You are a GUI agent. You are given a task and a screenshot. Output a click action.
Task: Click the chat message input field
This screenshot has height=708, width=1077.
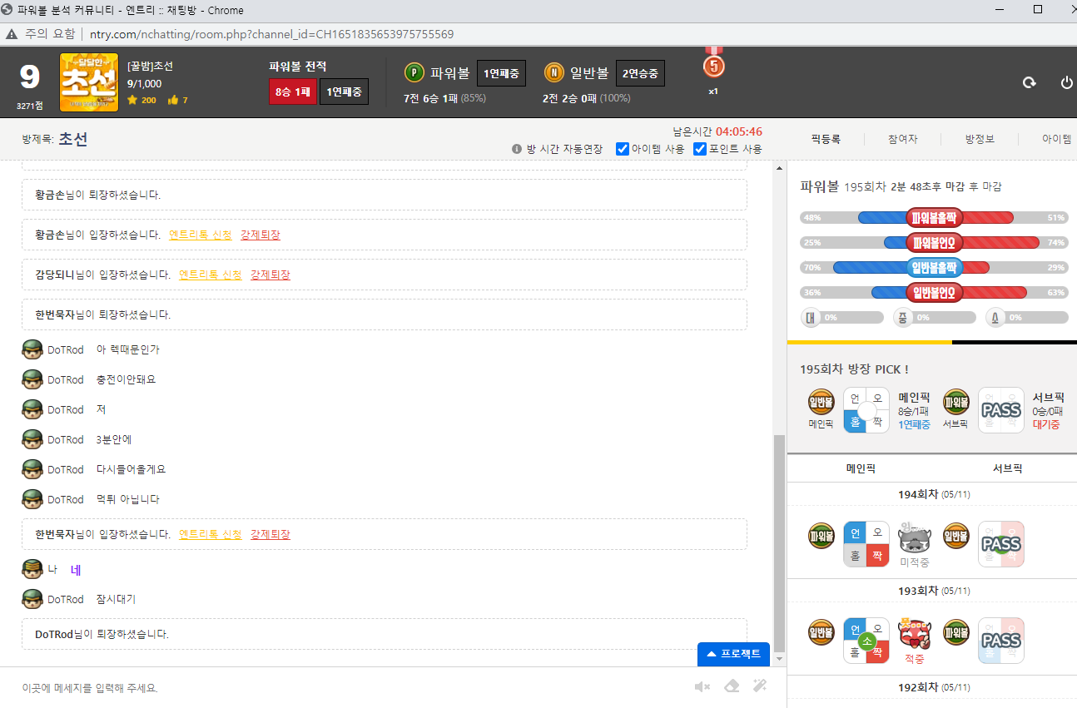pos(350,688)
